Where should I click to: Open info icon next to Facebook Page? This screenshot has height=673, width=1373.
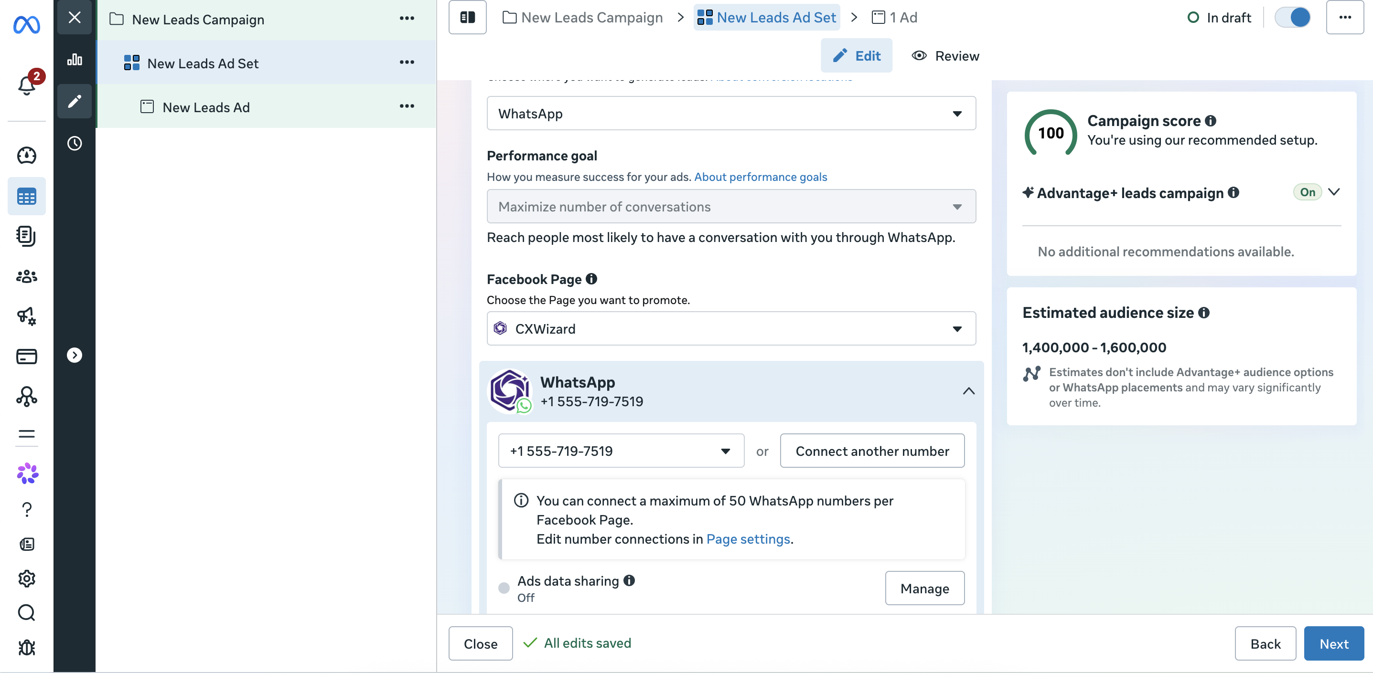pos(591,278)
